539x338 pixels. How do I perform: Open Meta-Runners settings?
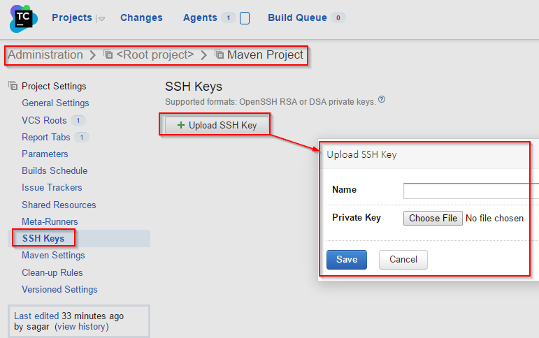point(50,221)
